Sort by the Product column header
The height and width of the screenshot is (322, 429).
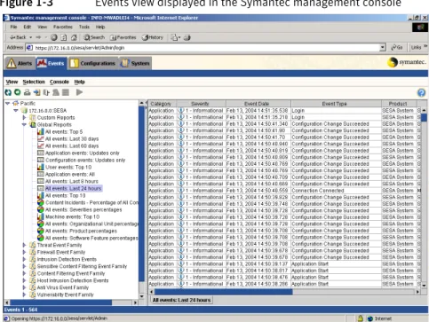(x=399, y=104)
